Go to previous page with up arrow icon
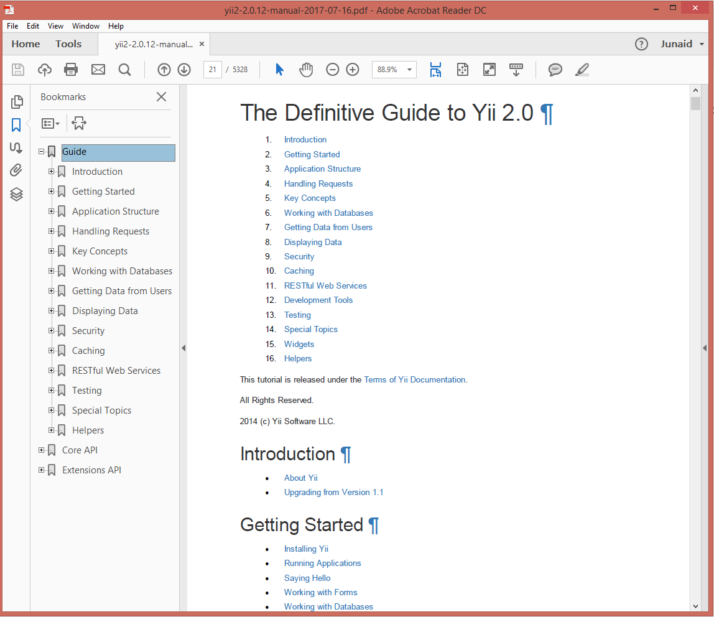Image resolution: width=714 pixels, height=617 pixels. click(x=164, y=70)
